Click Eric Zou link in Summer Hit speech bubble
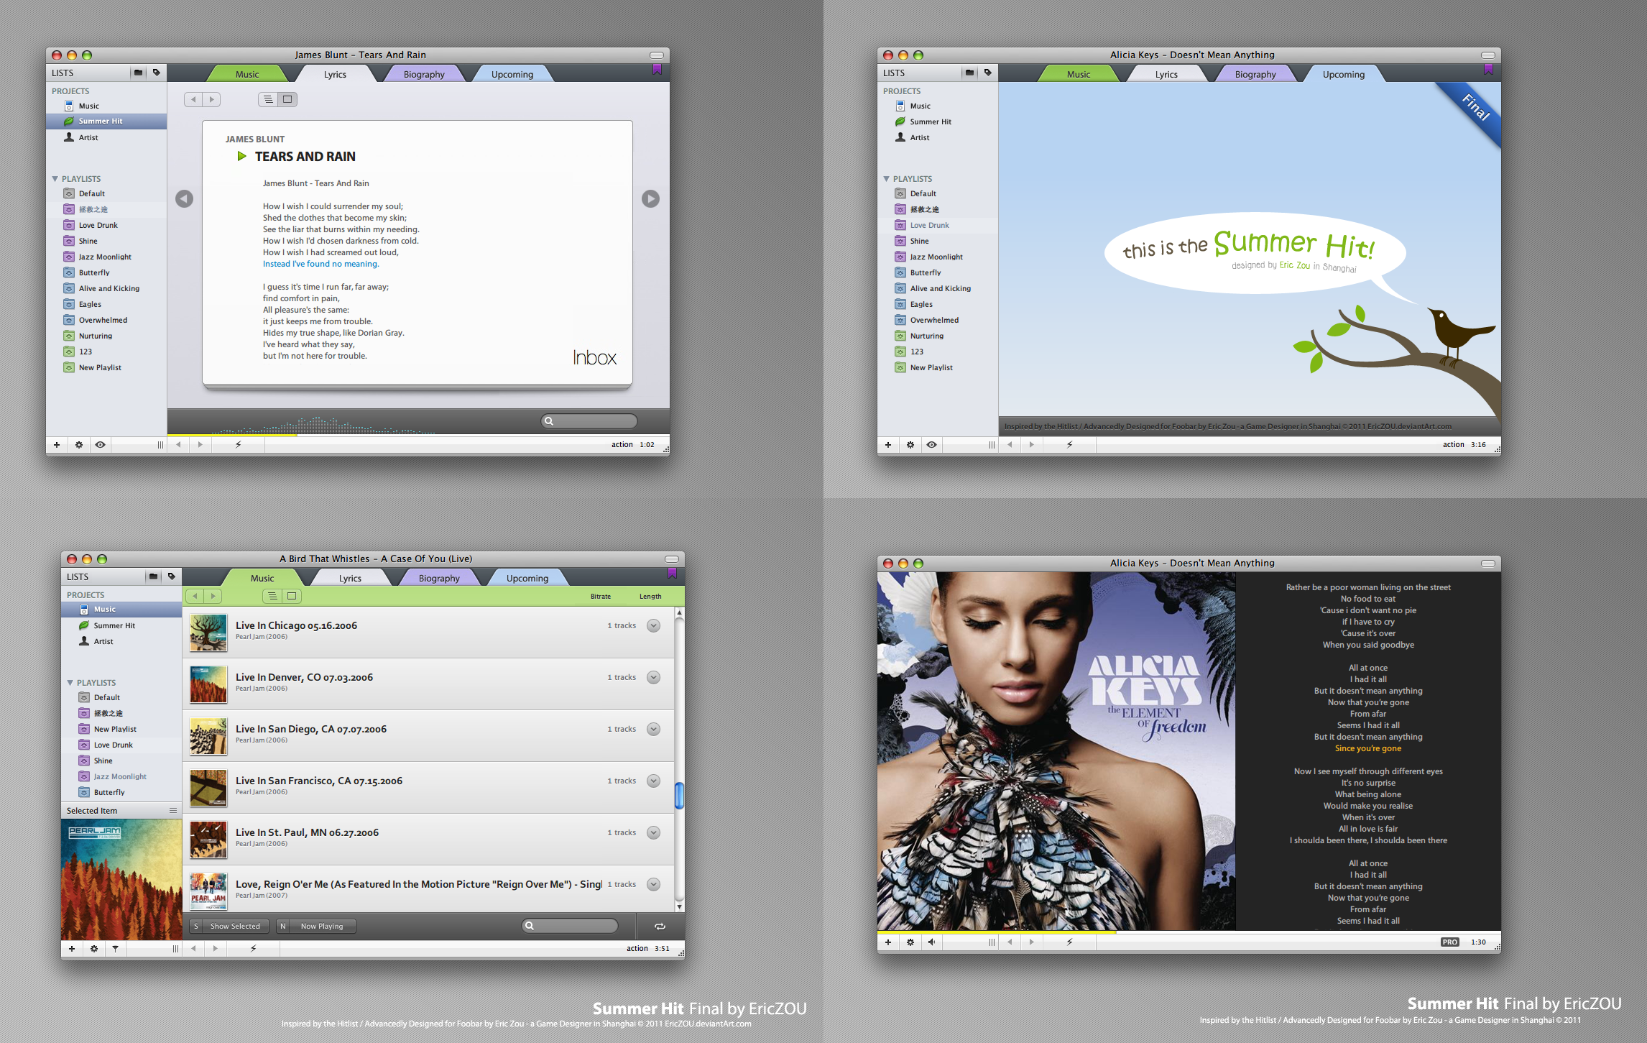Image resolution: width=1647 pixels, height=1043 pixels. point(1294,265)
